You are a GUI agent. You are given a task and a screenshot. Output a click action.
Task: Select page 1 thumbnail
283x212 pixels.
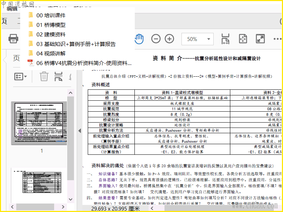(x=39, y=123)
